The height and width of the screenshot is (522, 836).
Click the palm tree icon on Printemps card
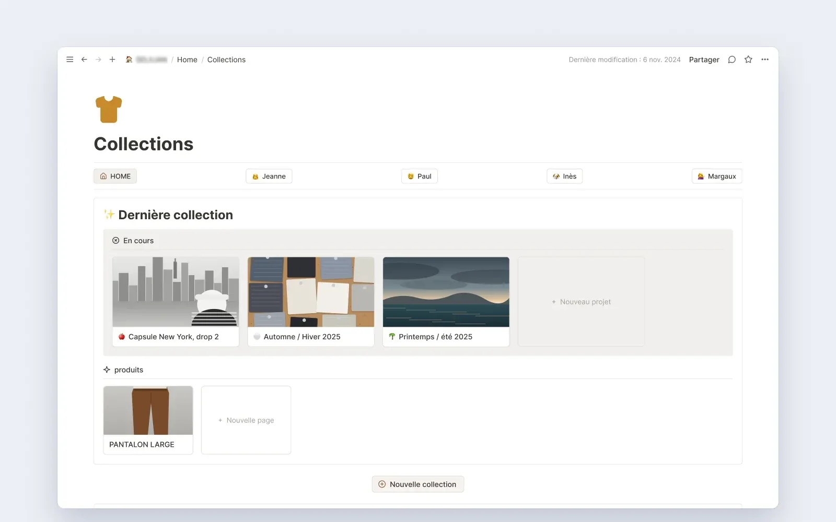(x=392, y=337)
